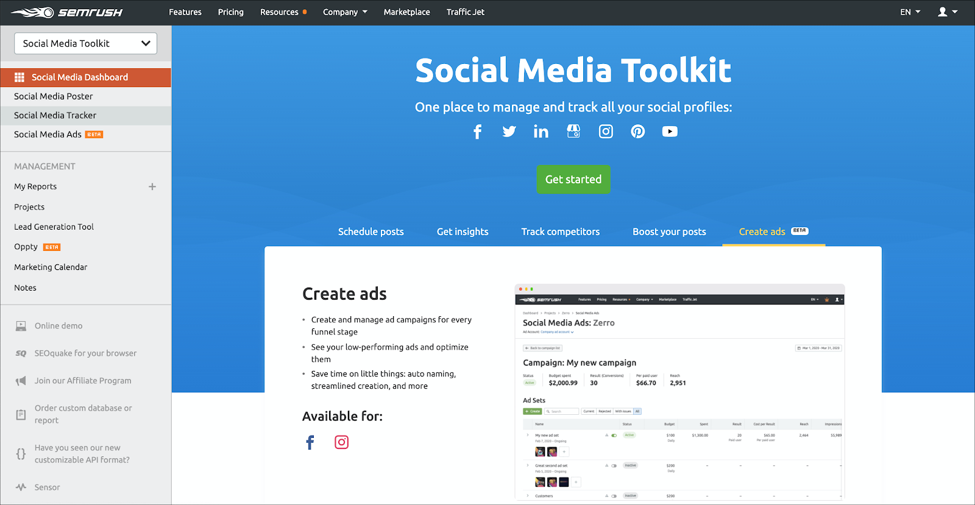Open Traffic Jet in the top navigation
975x505 pixels.
point(466,12)
